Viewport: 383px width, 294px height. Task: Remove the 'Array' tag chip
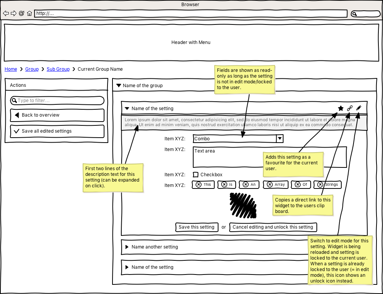[x=270, y=185]
